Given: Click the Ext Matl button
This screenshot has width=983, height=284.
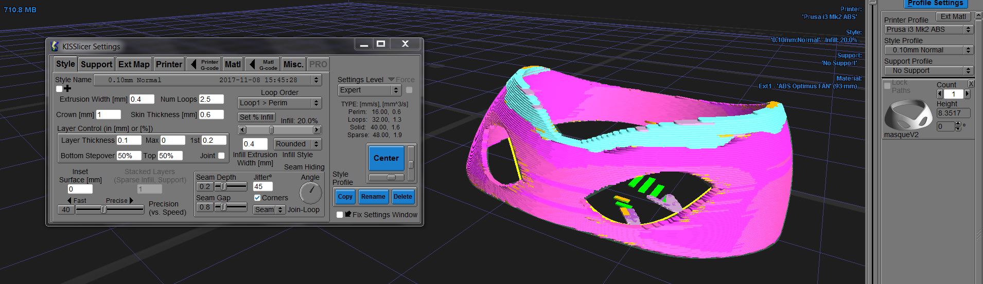Looking at the screenshot, I should 953,16.
